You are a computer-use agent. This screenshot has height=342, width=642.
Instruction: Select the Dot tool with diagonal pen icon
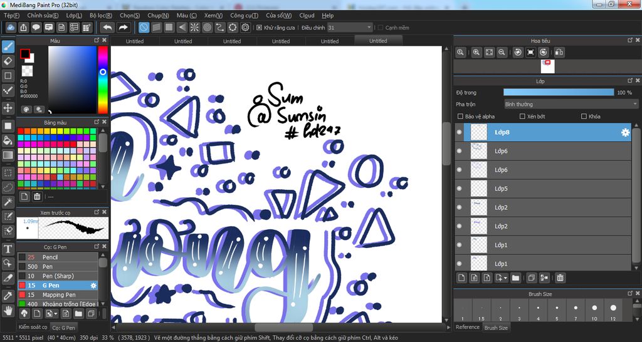coord(8,90)
